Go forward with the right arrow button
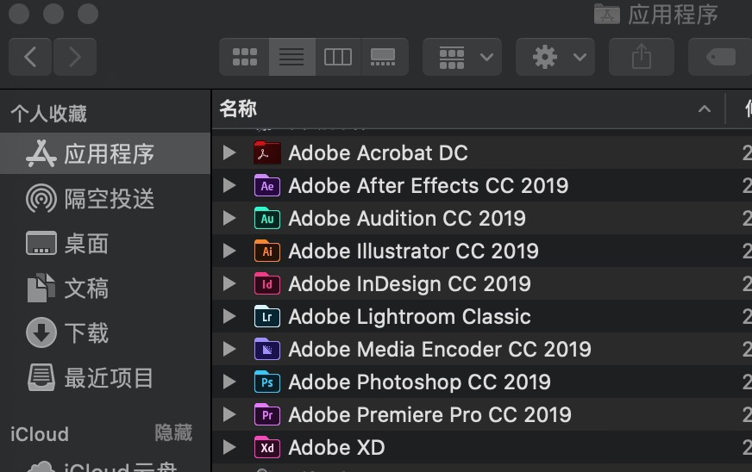 pyautogui.click(x=75, y=57)
